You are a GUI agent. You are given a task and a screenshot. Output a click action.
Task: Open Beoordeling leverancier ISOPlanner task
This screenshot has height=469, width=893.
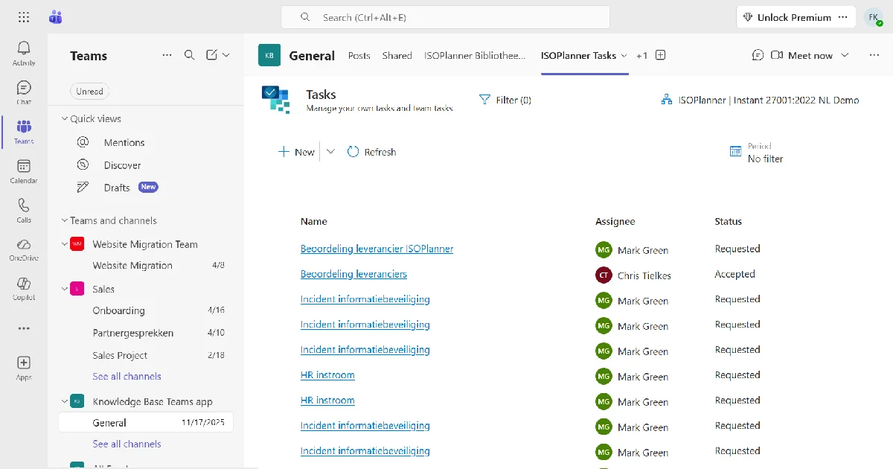377,249
